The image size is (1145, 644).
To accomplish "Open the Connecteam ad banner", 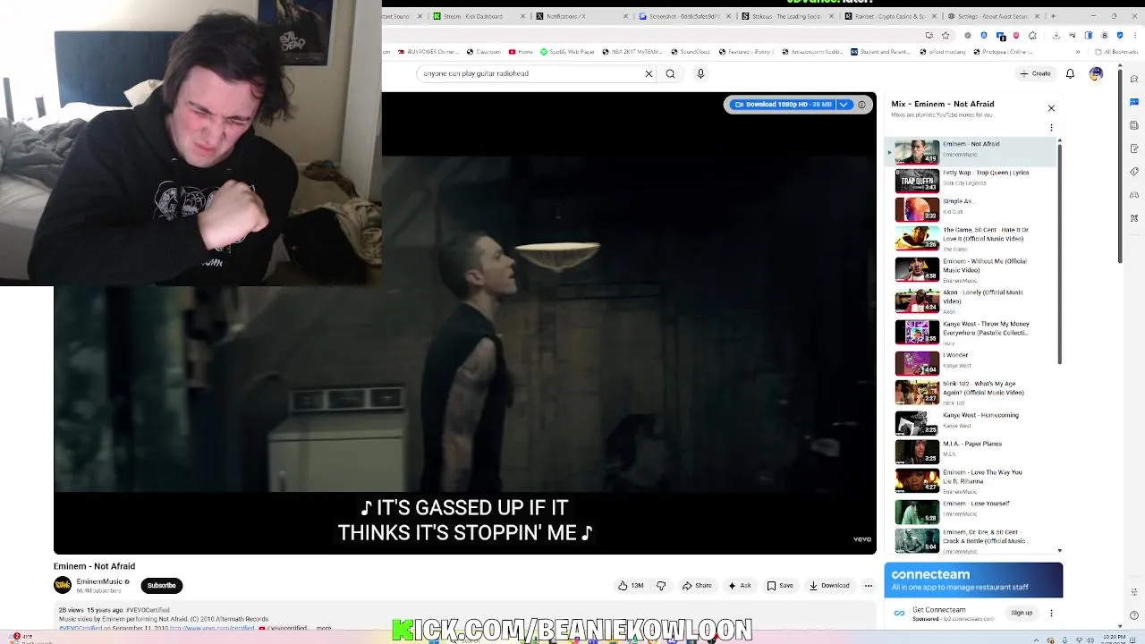I will pyautogui.click(x=973, y=580).
